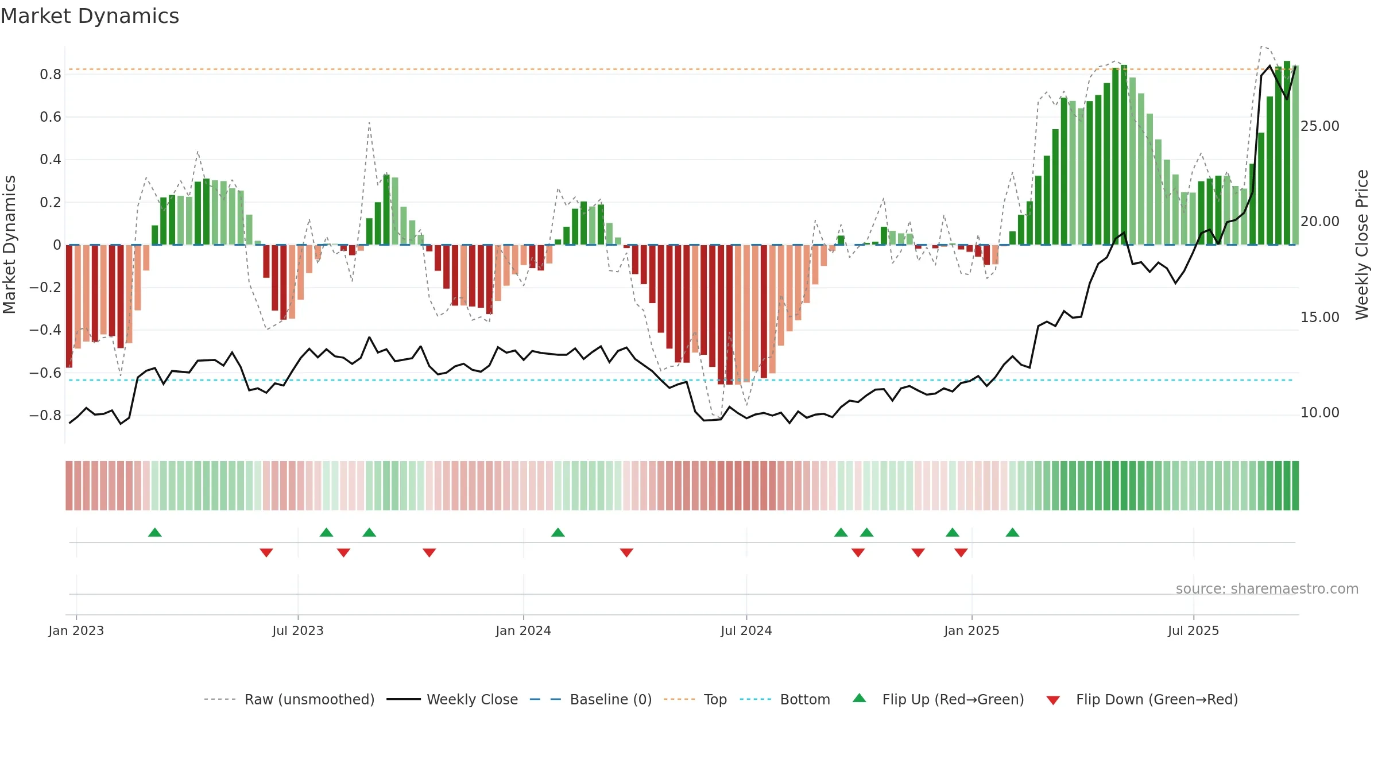
Task: Click the −0.6 tick on the left axis
Action: [45, 373]
